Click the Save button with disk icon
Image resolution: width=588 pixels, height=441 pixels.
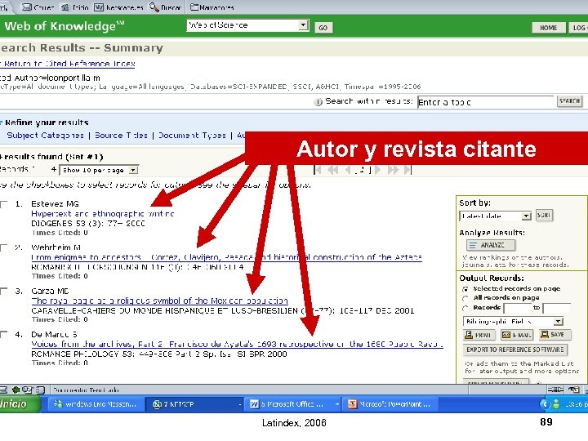555,335
